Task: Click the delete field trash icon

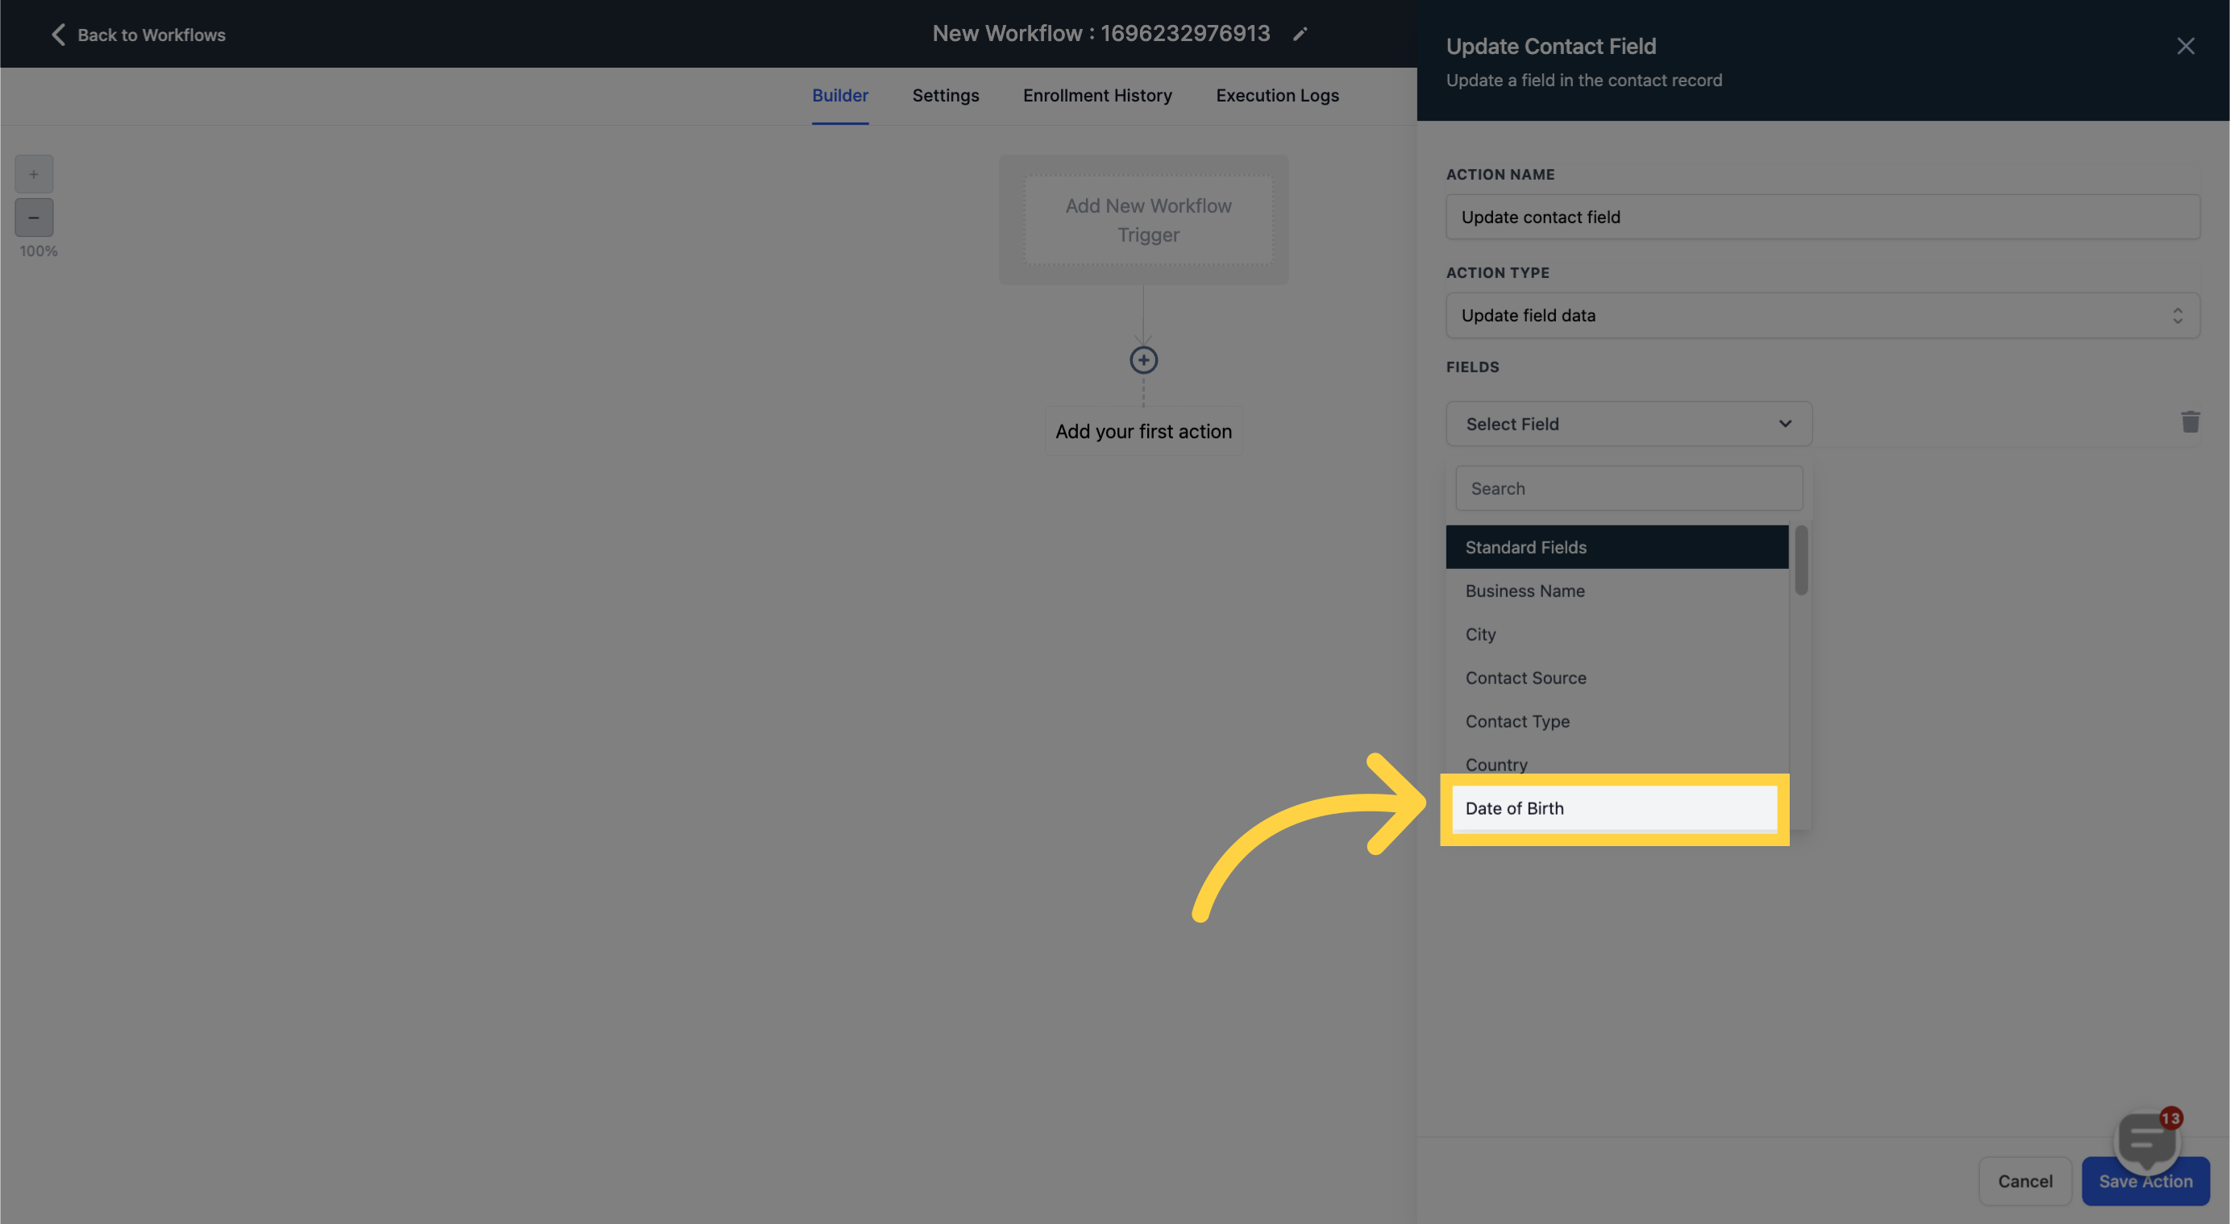Action: pos(2190,422)
